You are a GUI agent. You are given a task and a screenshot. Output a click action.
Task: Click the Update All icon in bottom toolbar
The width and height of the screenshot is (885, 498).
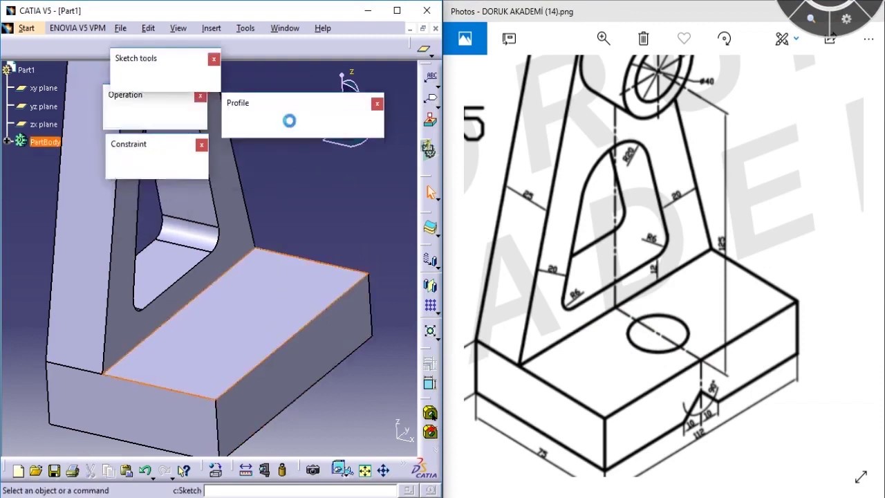point(215,471)
